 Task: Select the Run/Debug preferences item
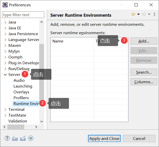(x=19, y=69)
